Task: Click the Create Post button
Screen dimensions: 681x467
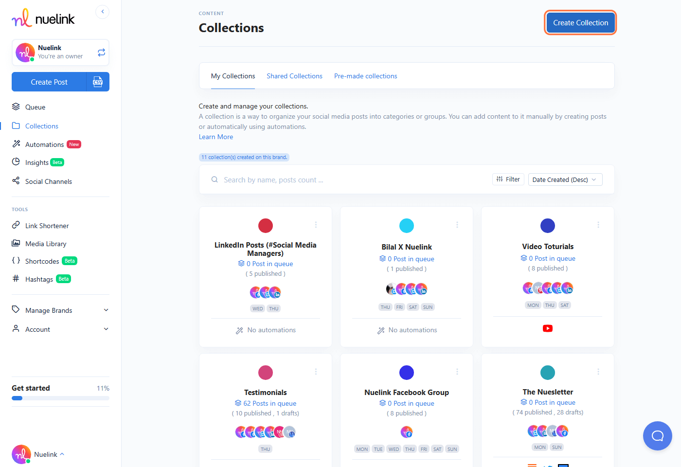Action: 49,82
